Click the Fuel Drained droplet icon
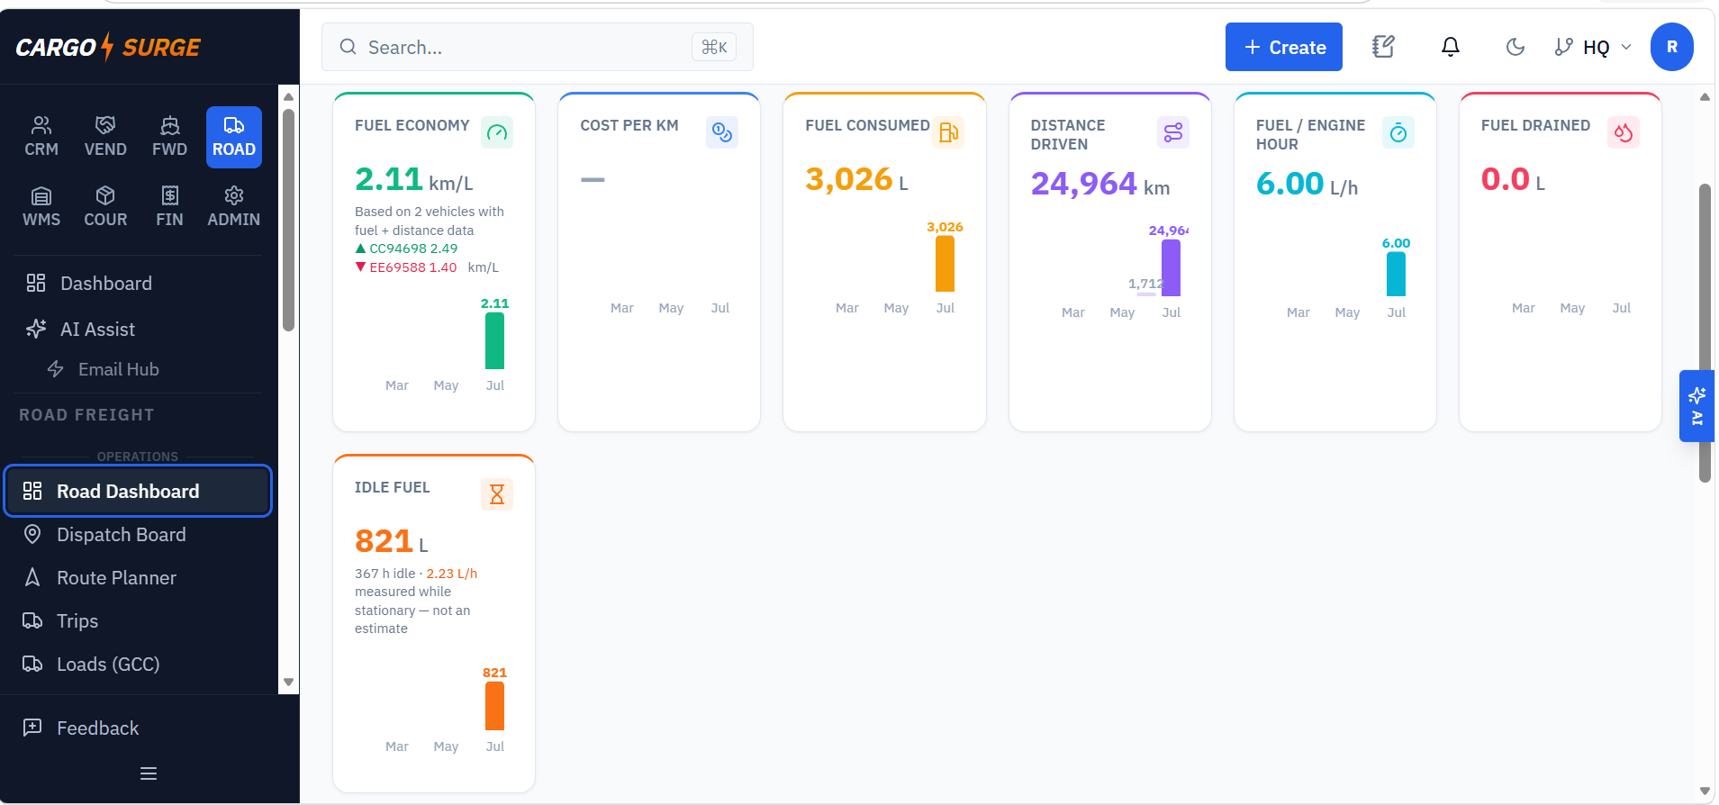This screenshot has height=805, width=1719. click(1624, 133)
